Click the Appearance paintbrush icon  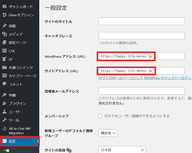coord(4,95)
